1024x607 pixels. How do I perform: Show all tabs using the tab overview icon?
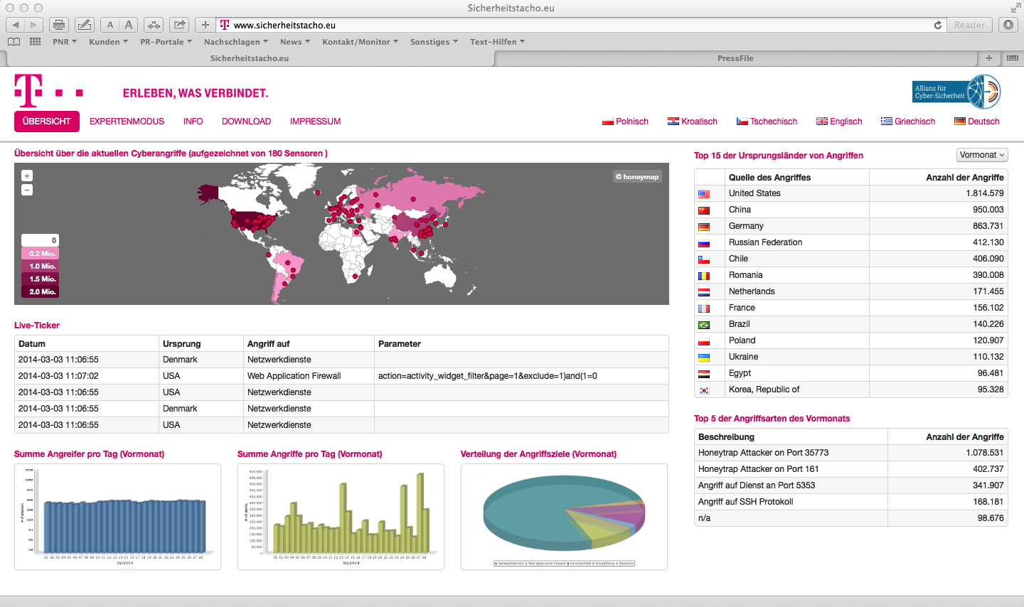pyautogui.click(x=1013, y=58)
